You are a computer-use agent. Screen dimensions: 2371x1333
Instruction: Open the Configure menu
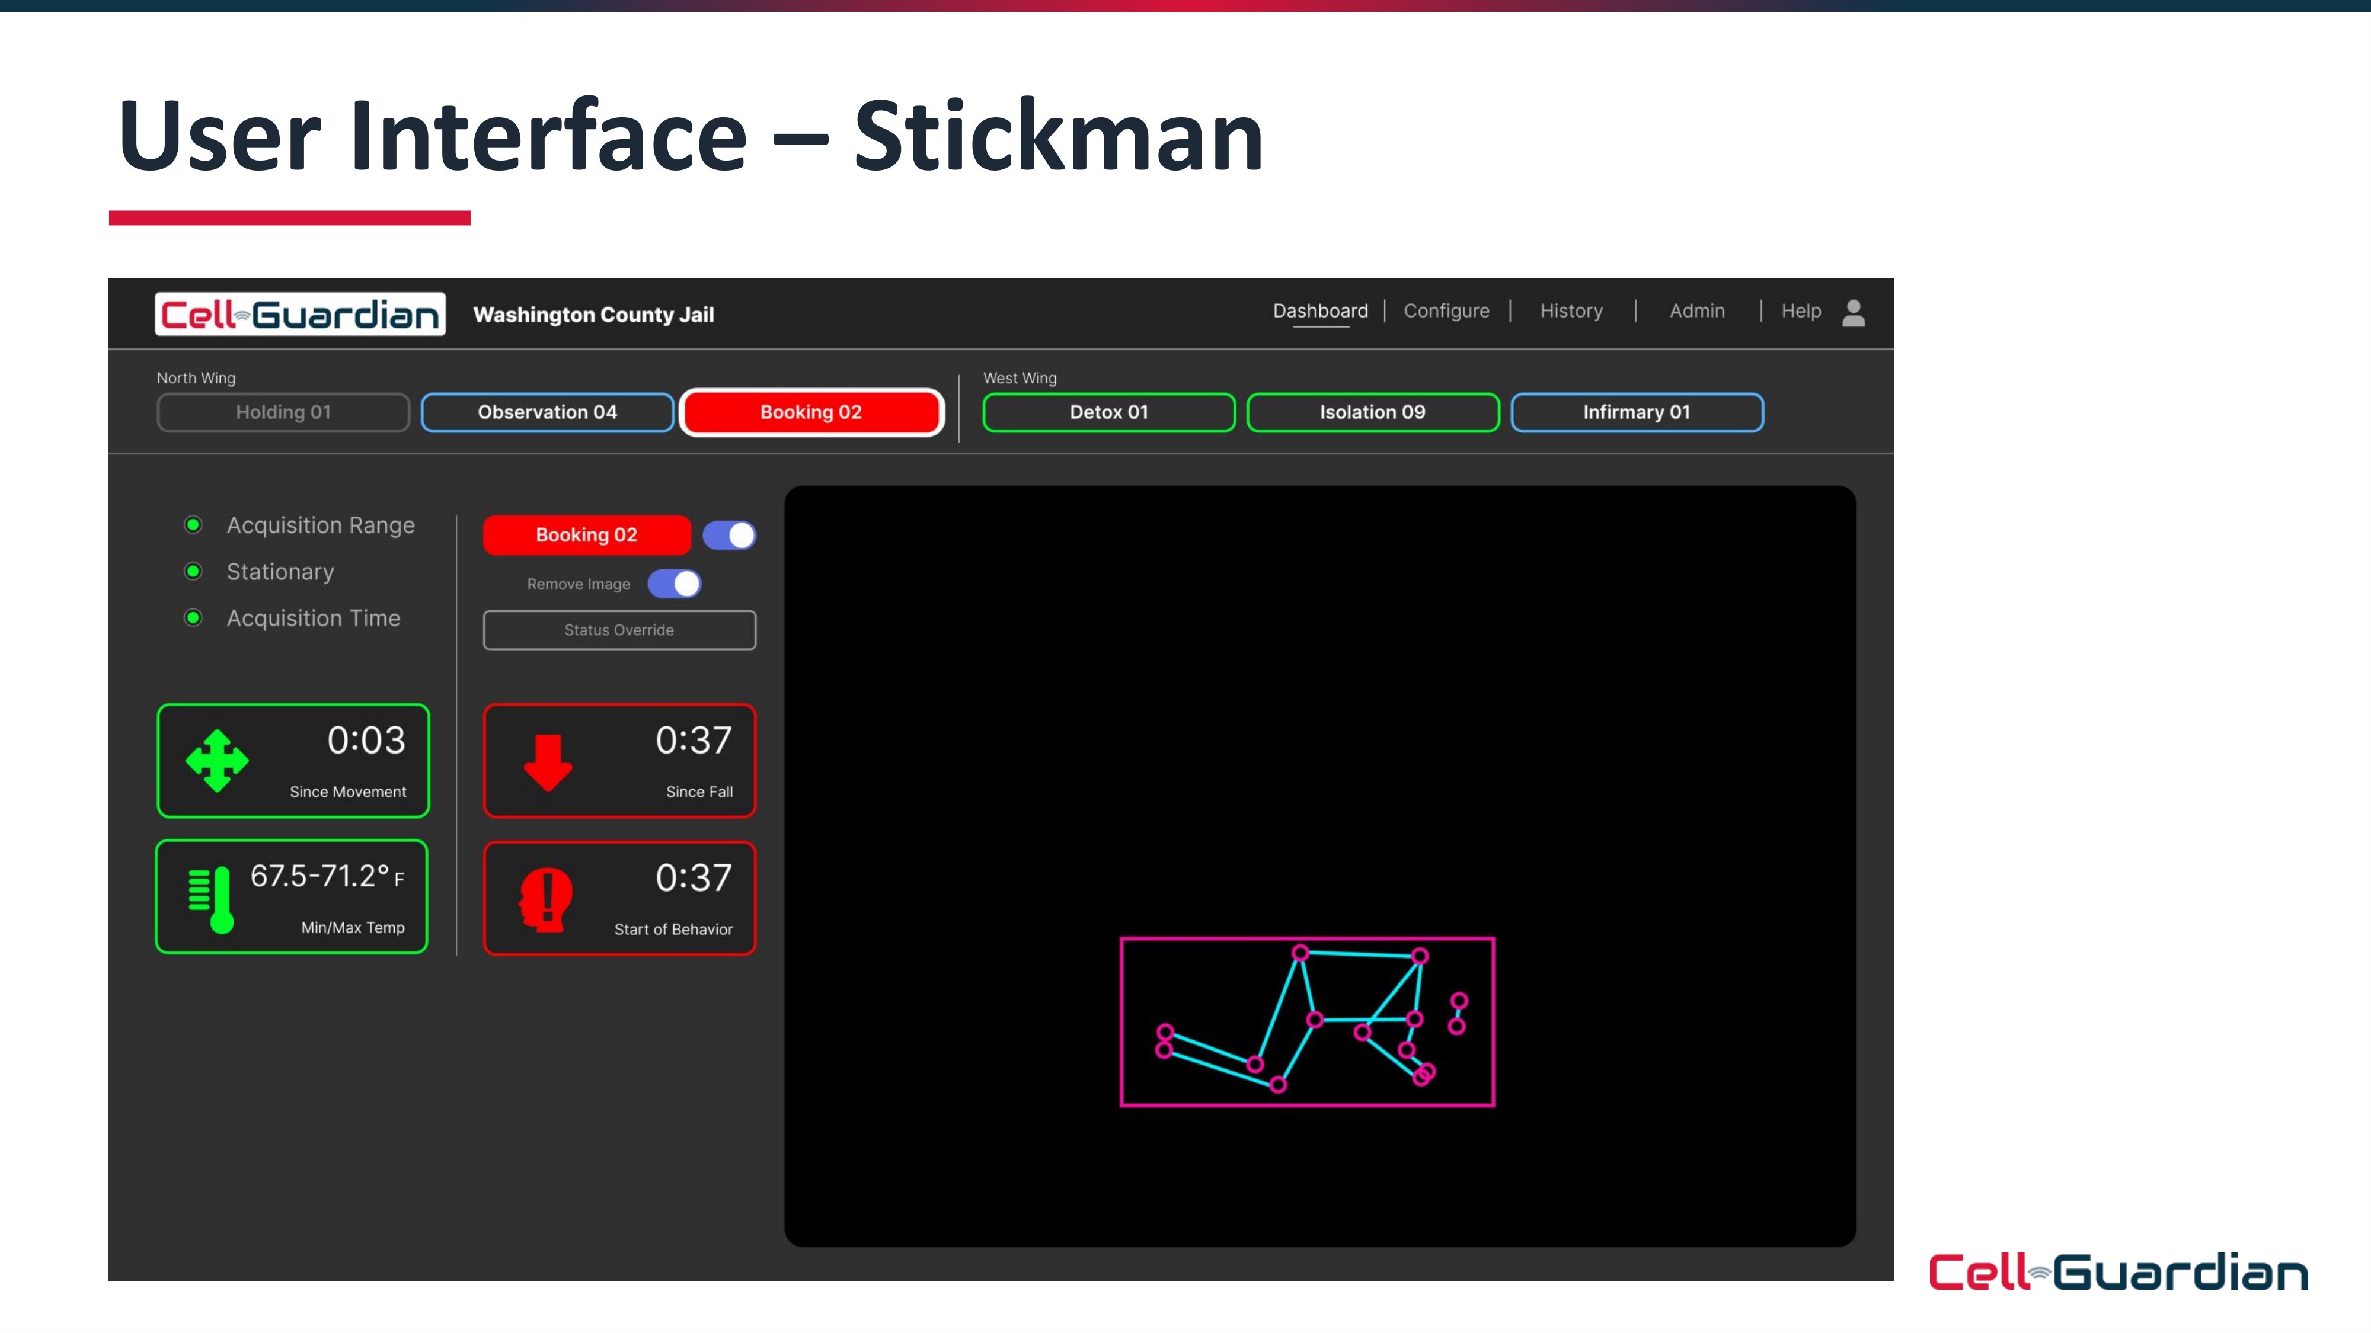tap(1446, 311)
